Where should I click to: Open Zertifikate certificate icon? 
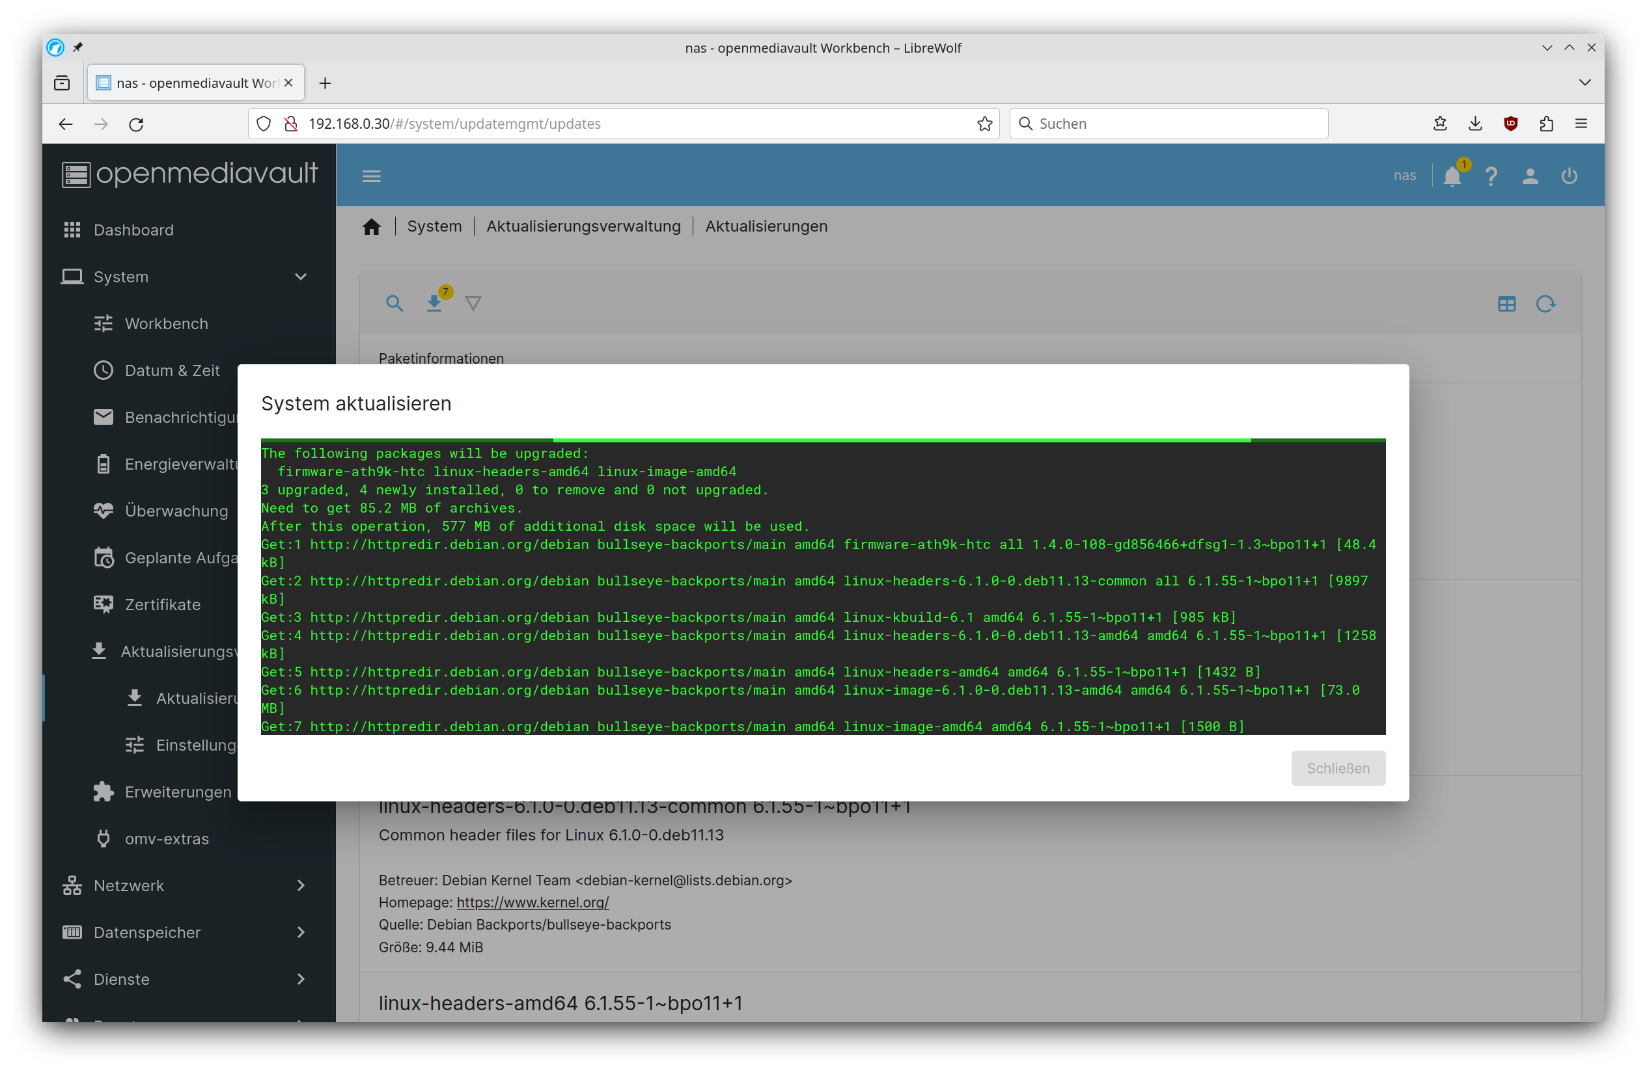pos(103,604)
